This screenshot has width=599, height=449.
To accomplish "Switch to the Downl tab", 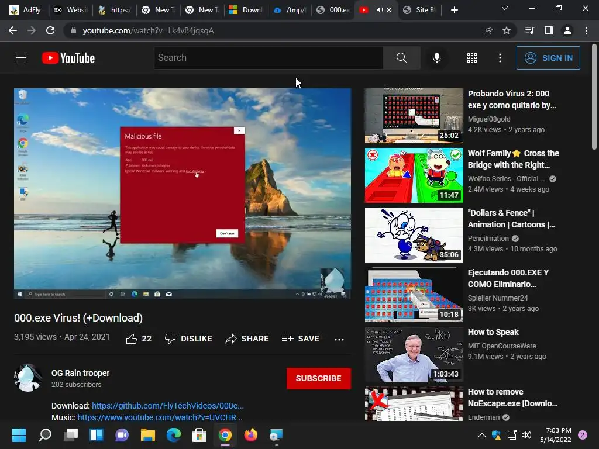I will pyautogui.click(x=246, y=10).
